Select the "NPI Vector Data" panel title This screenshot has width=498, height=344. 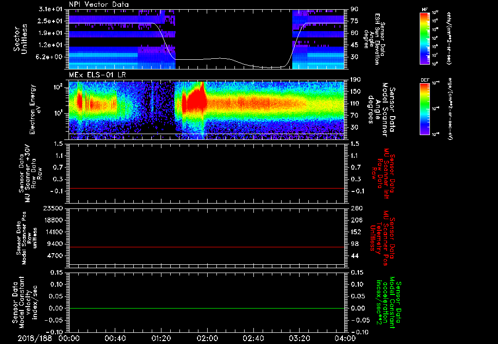[x=99, y=4]
